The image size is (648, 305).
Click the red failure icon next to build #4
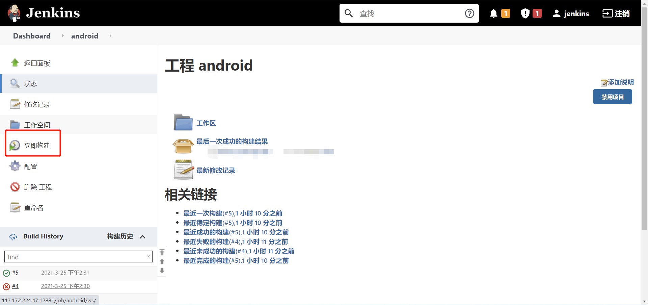6,286
